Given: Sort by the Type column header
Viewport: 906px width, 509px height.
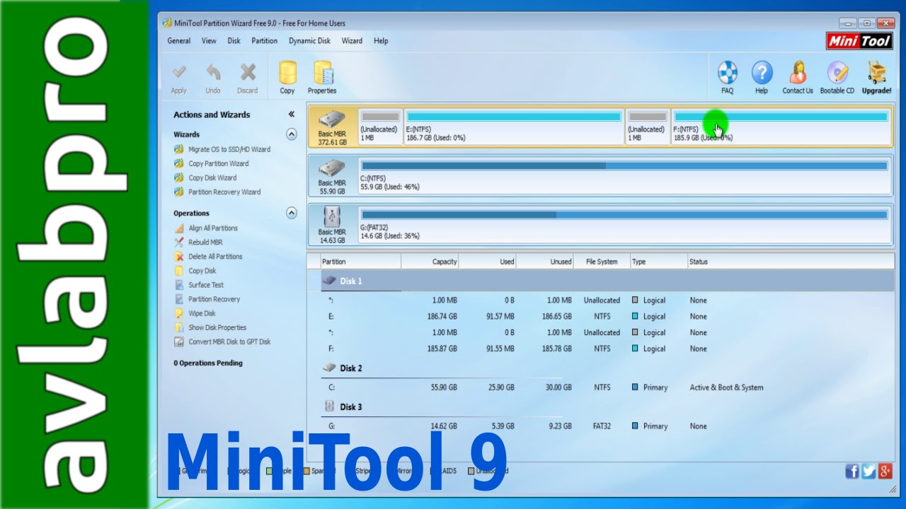Looking at the screenshot, I should (x=658, y=262).
